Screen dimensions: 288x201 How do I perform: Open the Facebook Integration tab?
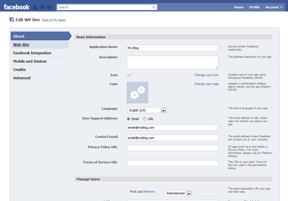pos(40,53)
